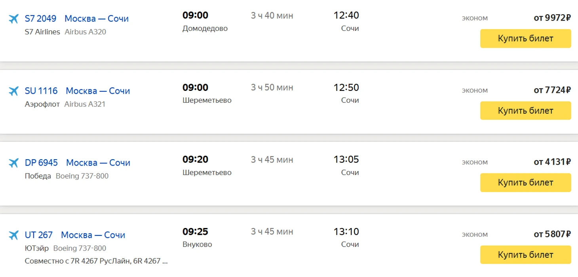578x277 pixels.
Task: Open flight SU 1116 Москва — Сочи link
Action: coord(77,91)
